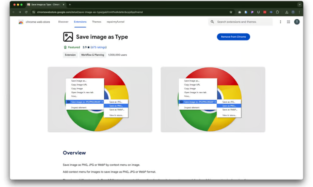
Task: Click the Save image as Type logo icon
Action: [x=68, y=37]
